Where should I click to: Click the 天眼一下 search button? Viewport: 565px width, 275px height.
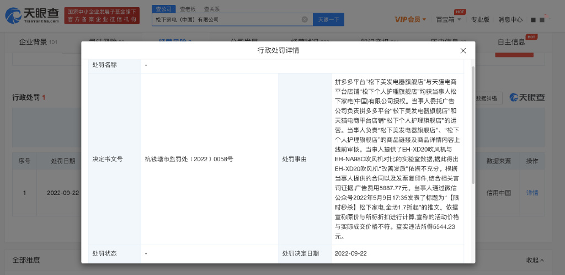click(x=328, y=19)
